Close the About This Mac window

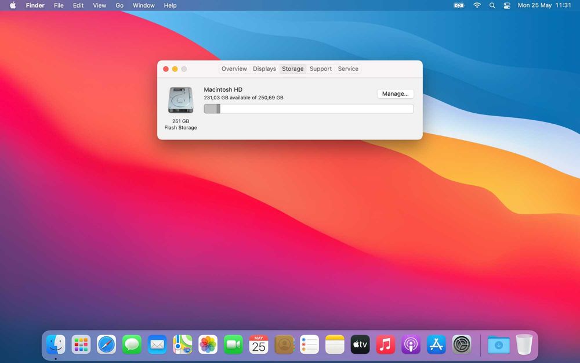(166, 69)
